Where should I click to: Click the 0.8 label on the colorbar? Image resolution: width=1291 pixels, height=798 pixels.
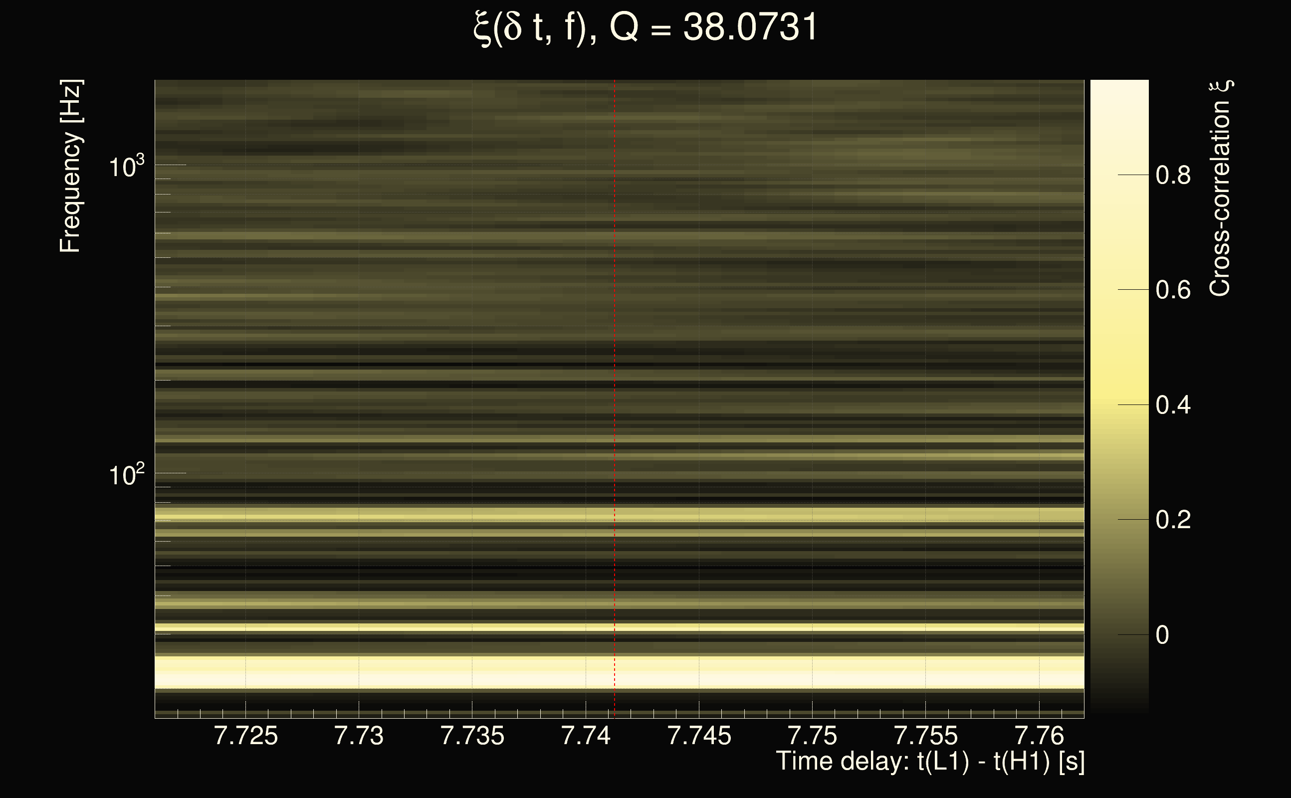[1173, 175]
